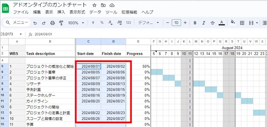Star this spreadsheet document
This screenshot has width=267, height=127.
click(94, 5)
